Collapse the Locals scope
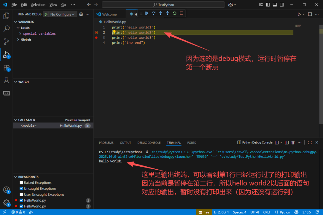Image resolution: width=323 pixels, height=215 pixels. point(18,27)
